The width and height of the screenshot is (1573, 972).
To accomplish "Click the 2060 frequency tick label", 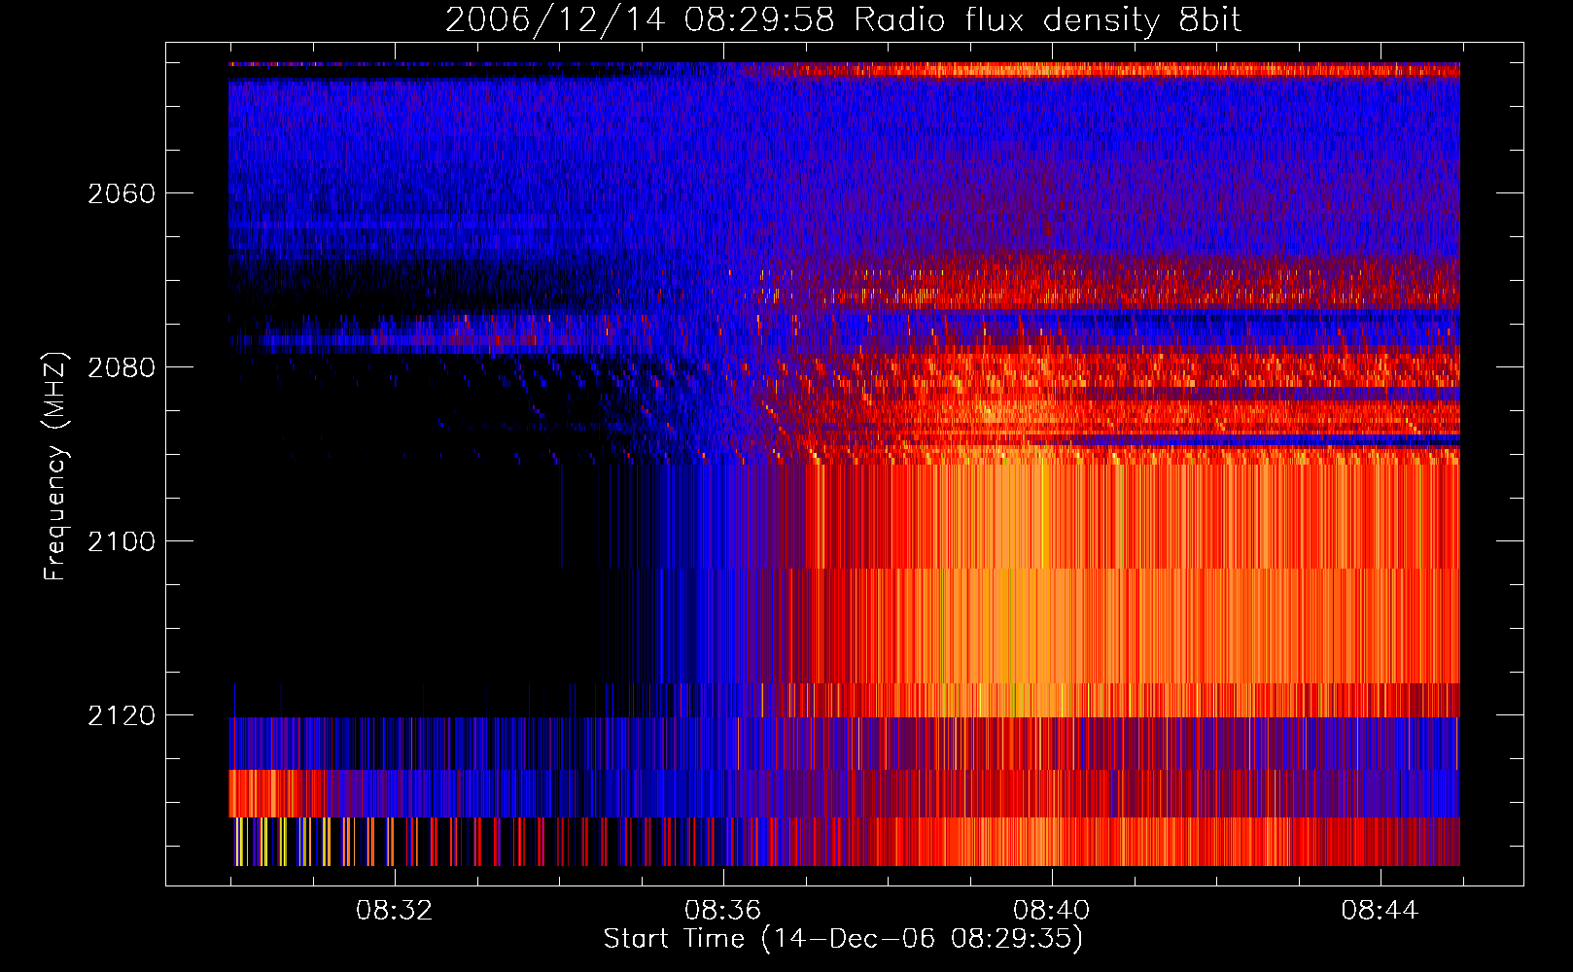I will tap(122, 193).
